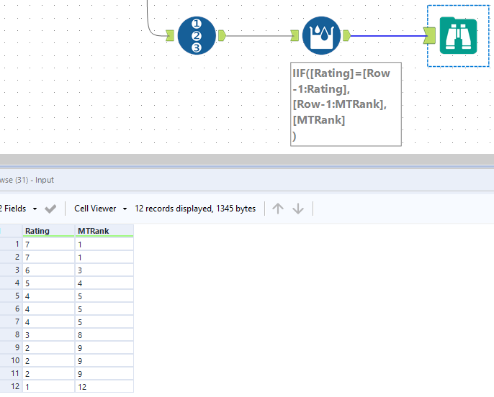The image size is (494, 397).
Task: Click the checkmark icon beside Fields
Action: pos(50,209)
